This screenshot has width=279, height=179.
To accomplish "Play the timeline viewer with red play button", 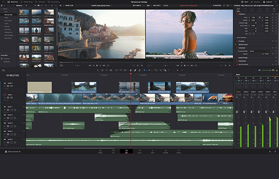I will (x=188, y=66).
